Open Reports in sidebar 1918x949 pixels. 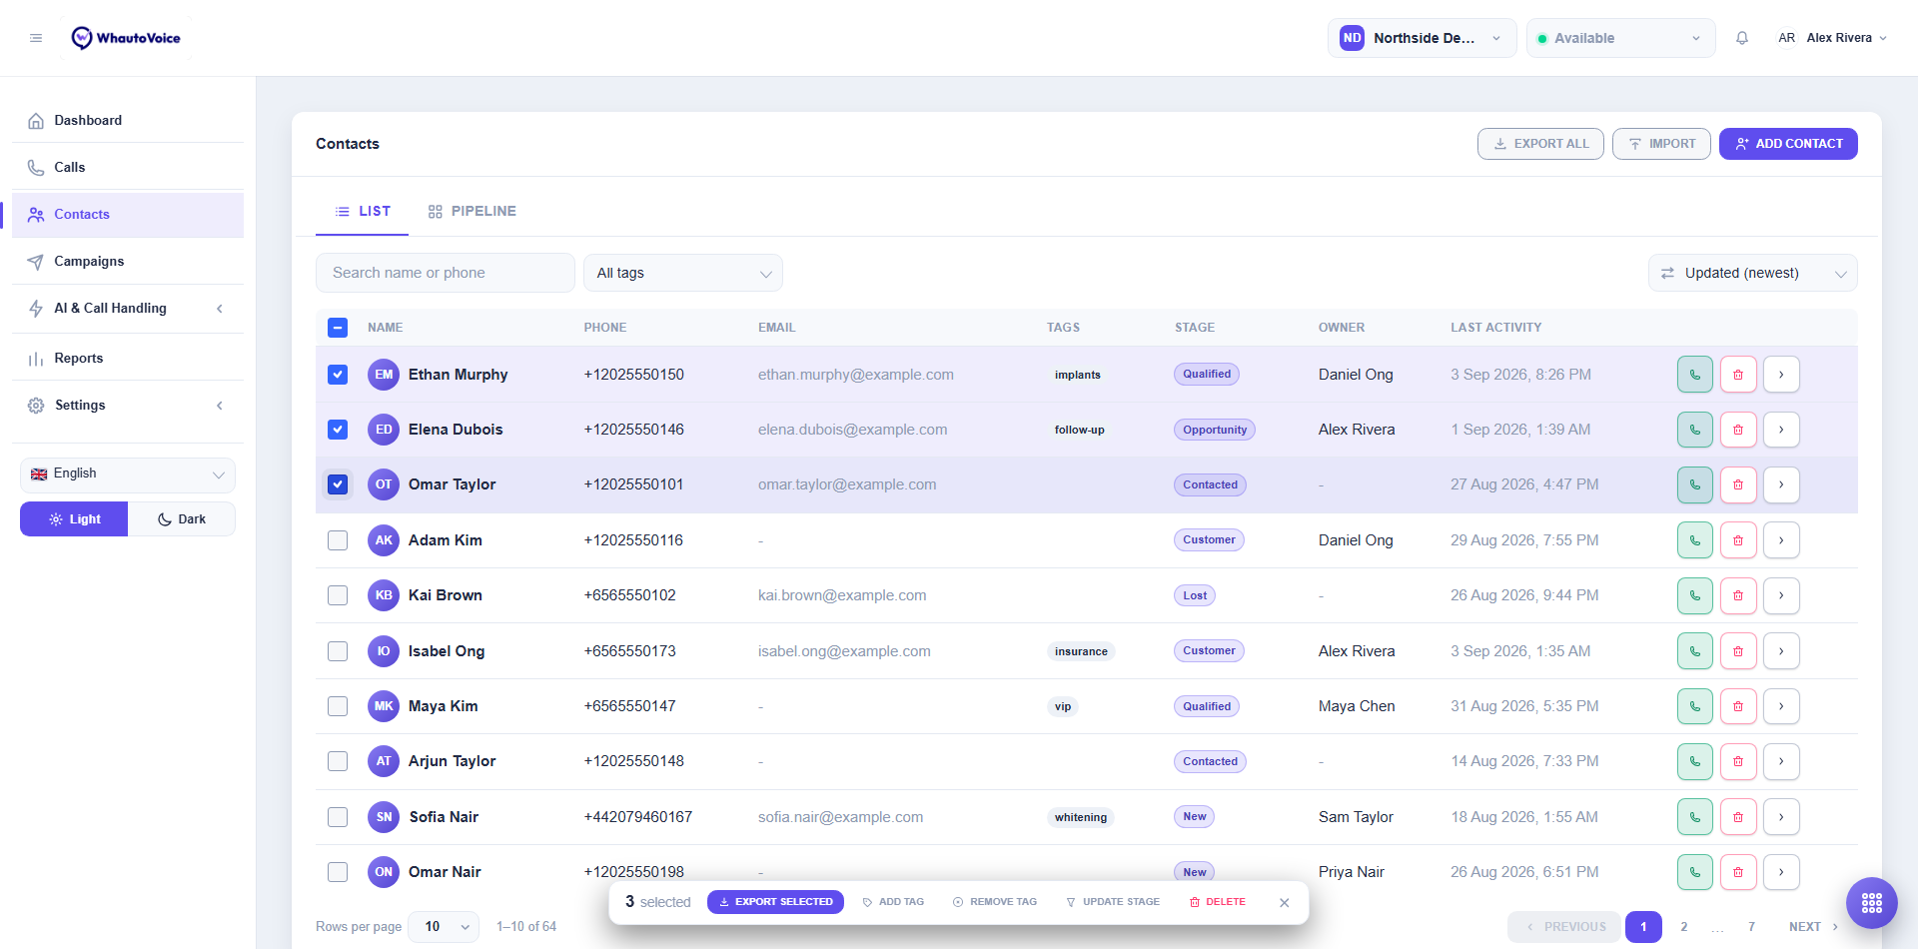(x=128, y=359)
